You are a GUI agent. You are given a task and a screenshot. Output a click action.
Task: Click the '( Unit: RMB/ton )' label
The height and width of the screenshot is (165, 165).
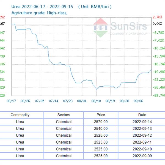pos(95,7)
